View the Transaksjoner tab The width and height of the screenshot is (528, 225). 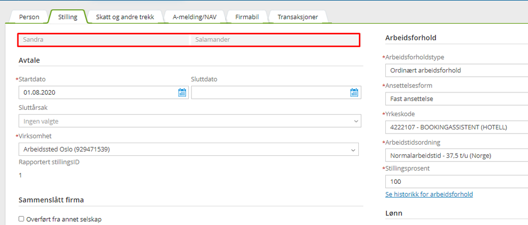pos(298,17)
